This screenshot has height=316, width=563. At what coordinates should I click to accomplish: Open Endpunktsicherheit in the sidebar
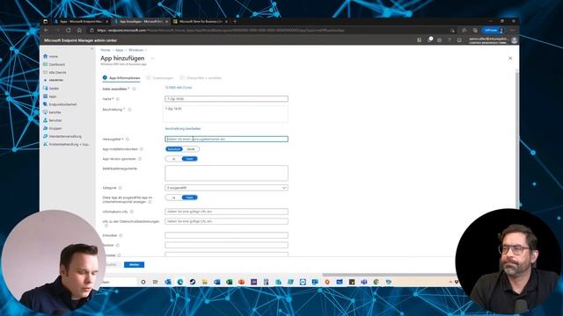point(60,104)
